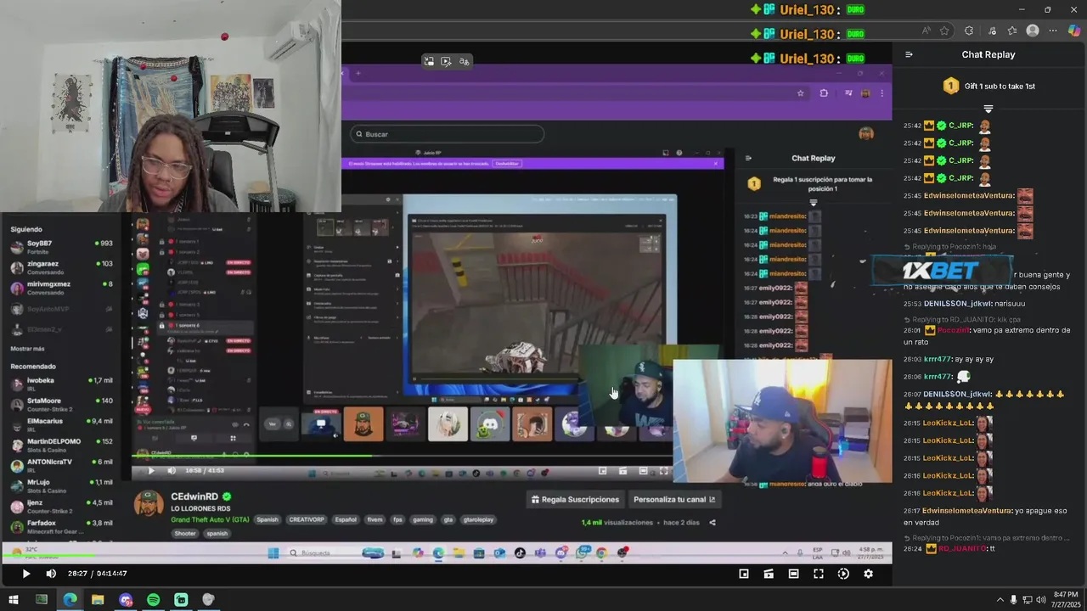
Task: Mute the main video player volume
Action: (51, 574)
